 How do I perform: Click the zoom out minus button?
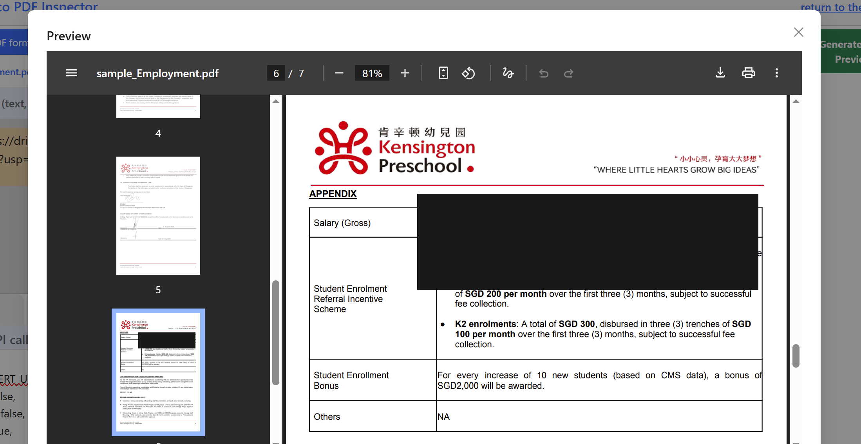point(339,73)
